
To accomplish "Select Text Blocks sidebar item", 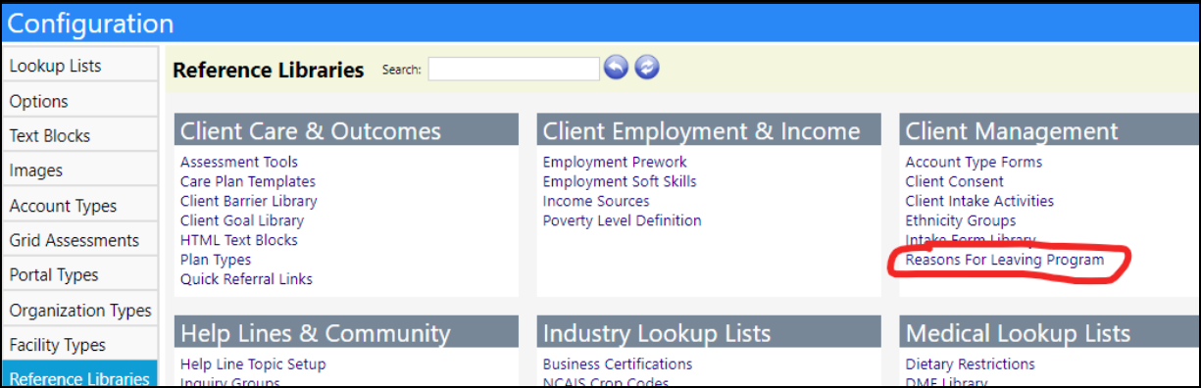I will coord(80,136).
